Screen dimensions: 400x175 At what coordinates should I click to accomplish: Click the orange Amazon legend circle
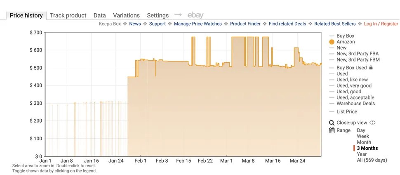coord(332,42)
